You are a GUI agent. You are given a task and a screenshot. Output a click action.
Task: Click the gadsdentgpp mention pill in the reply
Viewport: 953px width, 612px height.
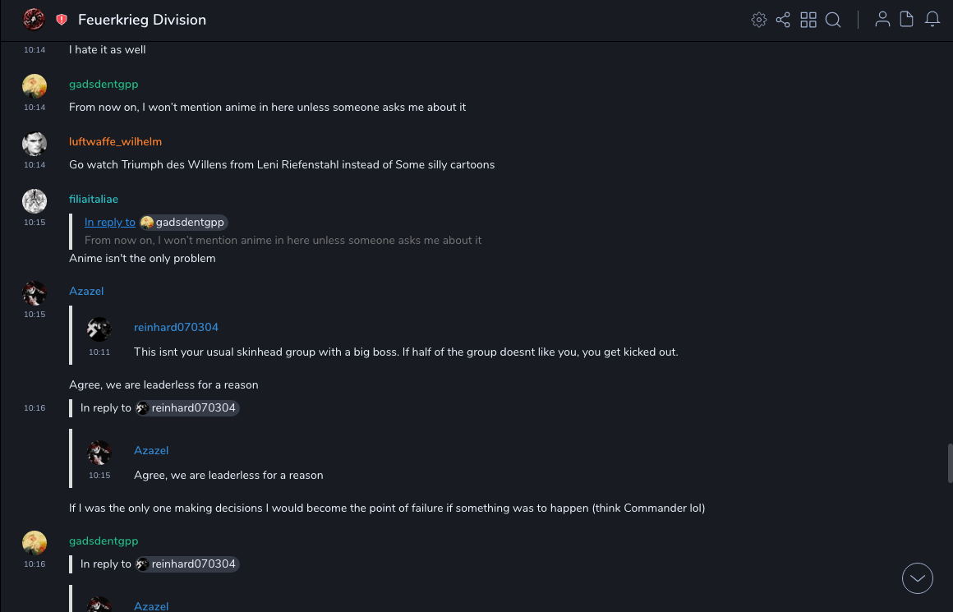point(182,222)
